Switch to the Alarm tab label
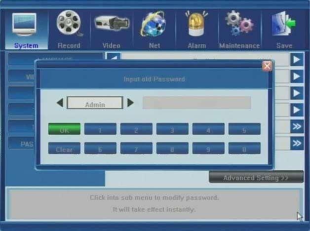Viewport: 310px width, 231px height. coord(197,45)
